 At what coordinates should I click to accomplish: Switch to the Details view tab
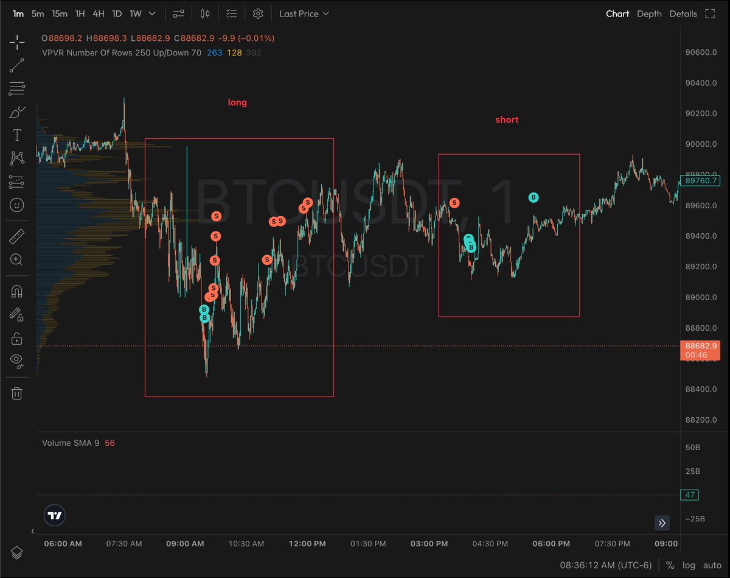pyautogui.click(x=683, y=13)
